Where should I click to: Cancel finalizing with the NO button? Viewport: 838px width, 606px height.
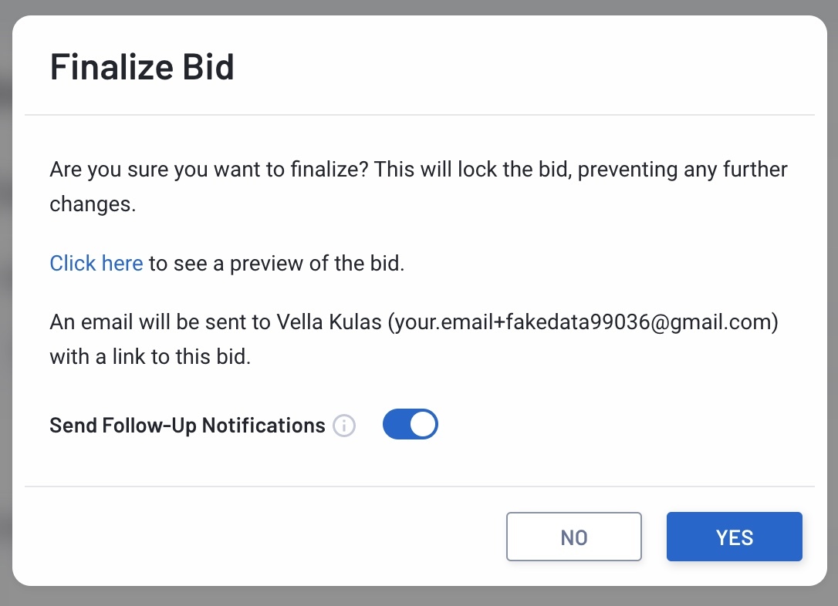(574, 537)
